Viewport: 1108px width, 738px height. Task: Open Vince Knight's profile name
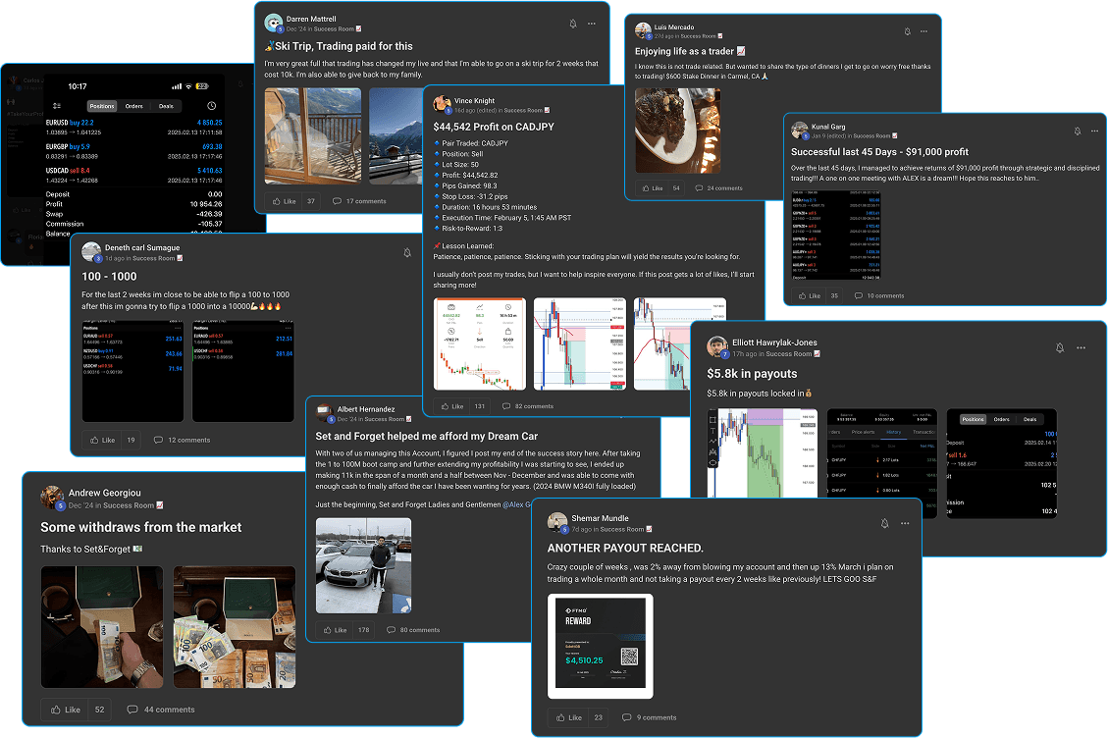474,101
